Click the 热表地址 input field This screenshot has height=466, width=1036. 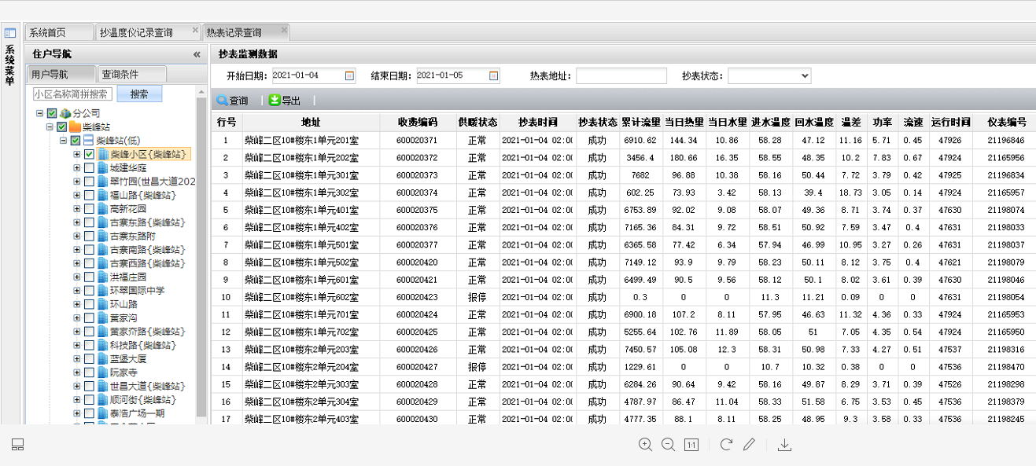[621, 75]
